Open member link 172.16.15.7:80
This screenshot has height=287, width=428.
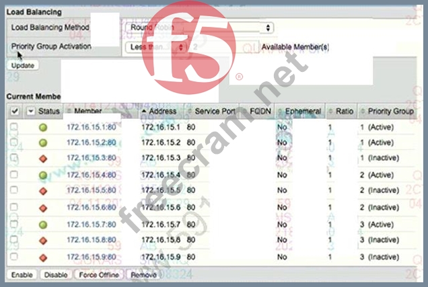pos(92,224)
